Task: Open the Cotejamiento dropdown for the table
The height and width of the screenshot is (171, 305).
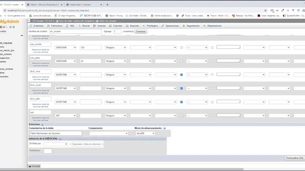Action: (109, 133)
